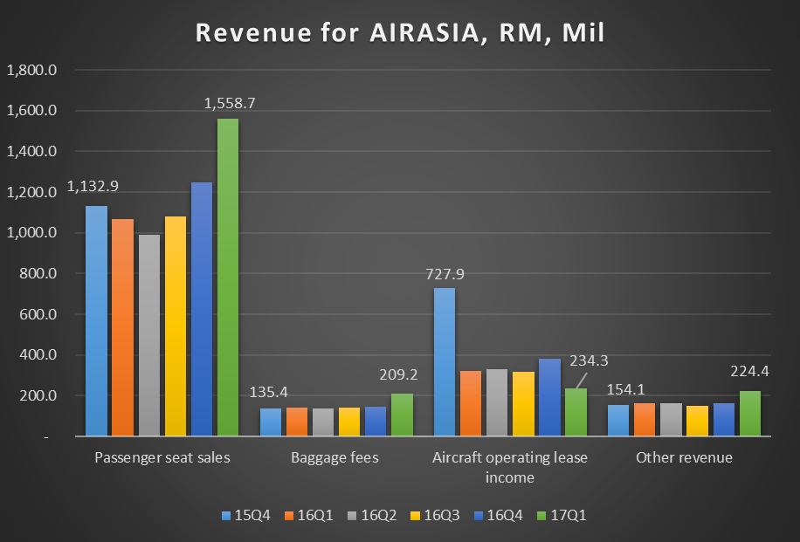Screen dimensions: 800x542
Task: Select the 16Q3 legend label
Action: click(442, 516)
